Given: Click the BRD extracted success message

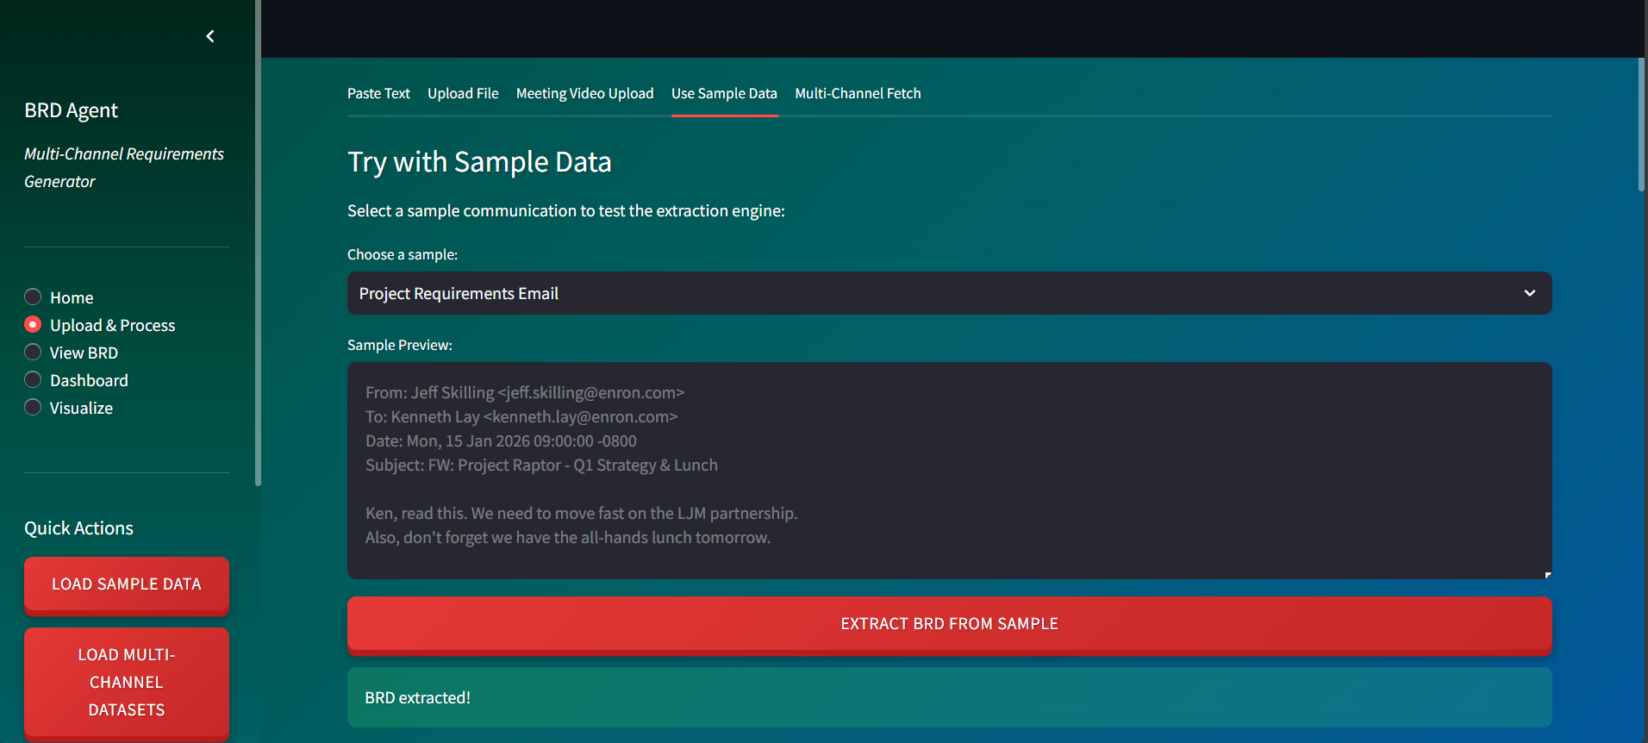Looking at the screenshot, I should point(949,697).
